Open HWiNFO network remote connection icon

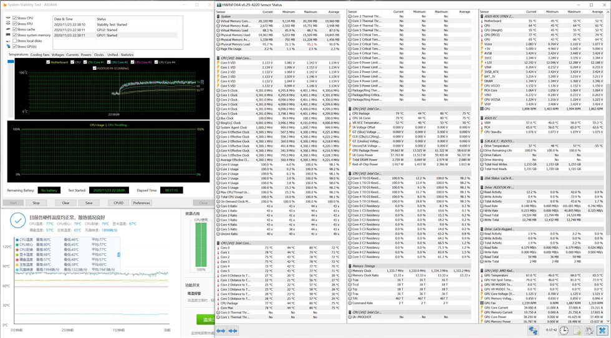coord(533,331)
